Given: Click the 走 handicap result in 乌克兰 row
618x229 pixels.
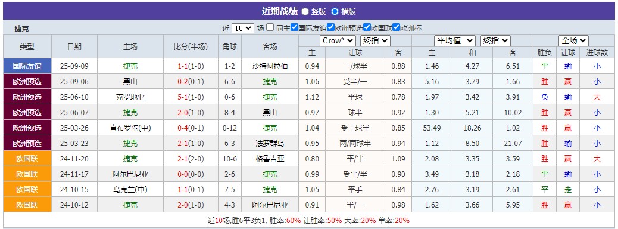Looking at the screenshot, I should [568, 189].
